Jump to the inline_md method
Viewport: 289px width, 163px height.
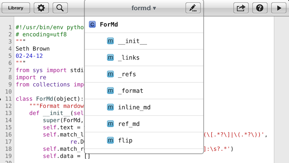click(x=144, y=107)
